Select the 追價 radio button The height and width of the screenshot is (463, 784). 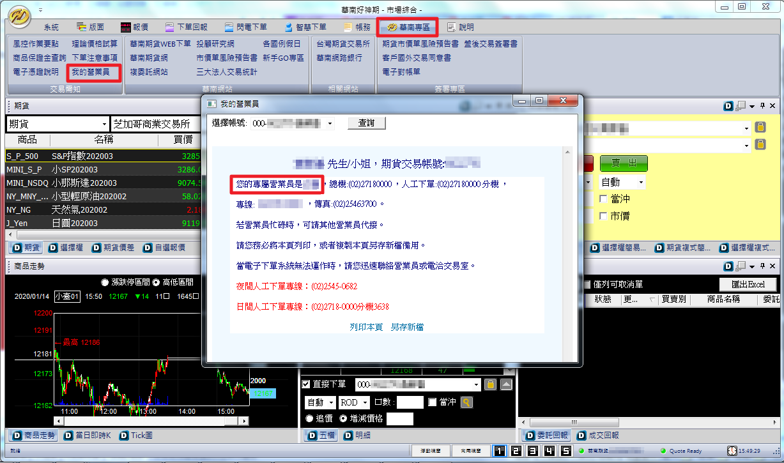[310, 419]
